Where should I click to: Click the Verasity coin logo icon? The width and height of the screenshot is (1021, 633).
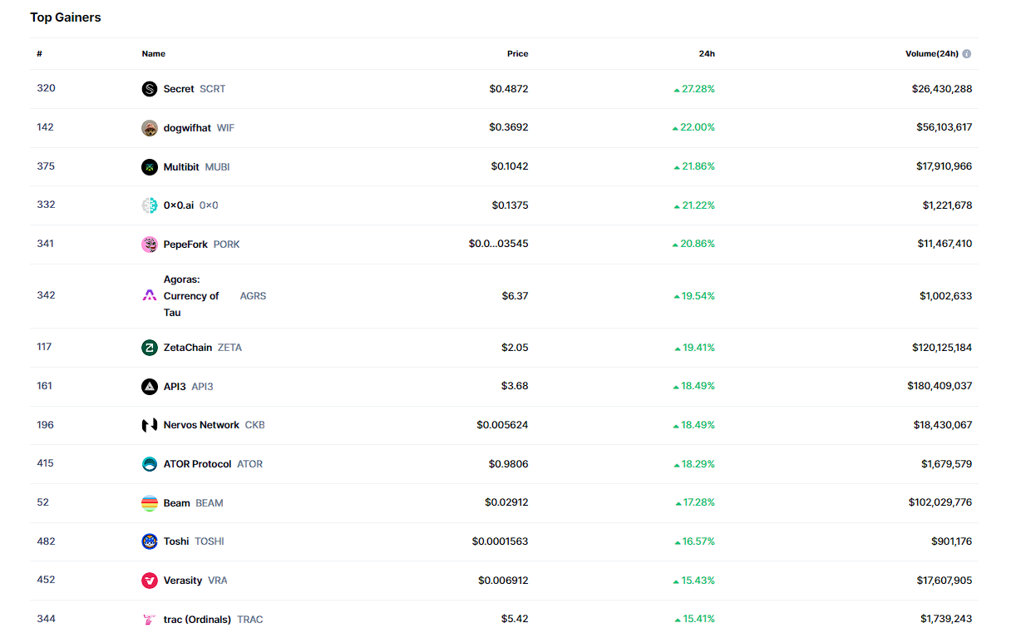pyautogui.click(x=150, y=581)
